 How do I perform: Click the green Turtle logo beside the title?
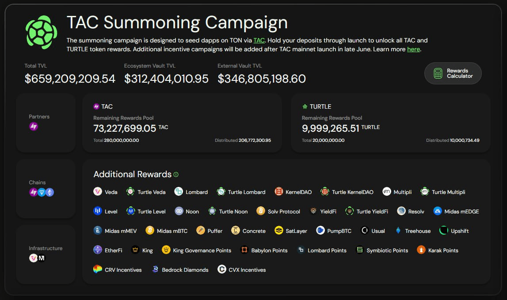(42, 32)
